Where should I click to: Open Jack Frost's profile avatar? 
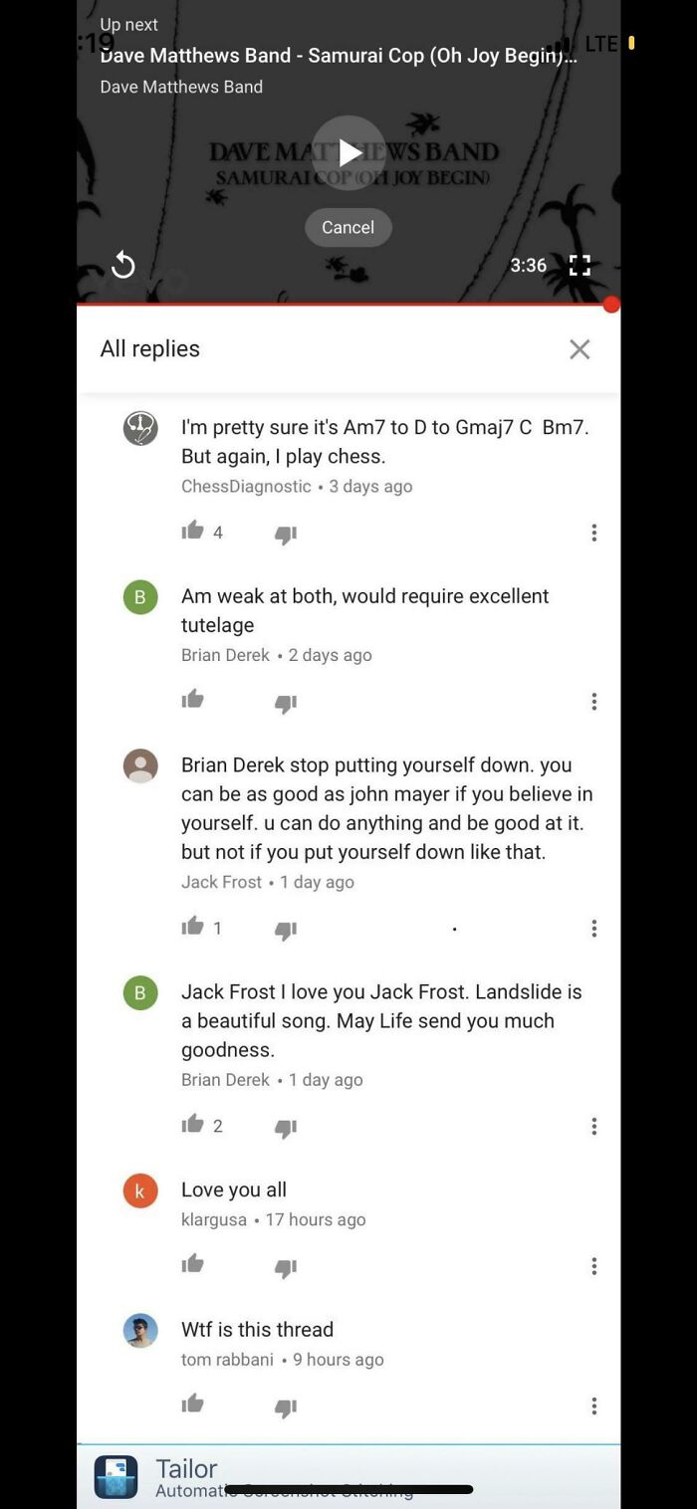pos(139,765)
